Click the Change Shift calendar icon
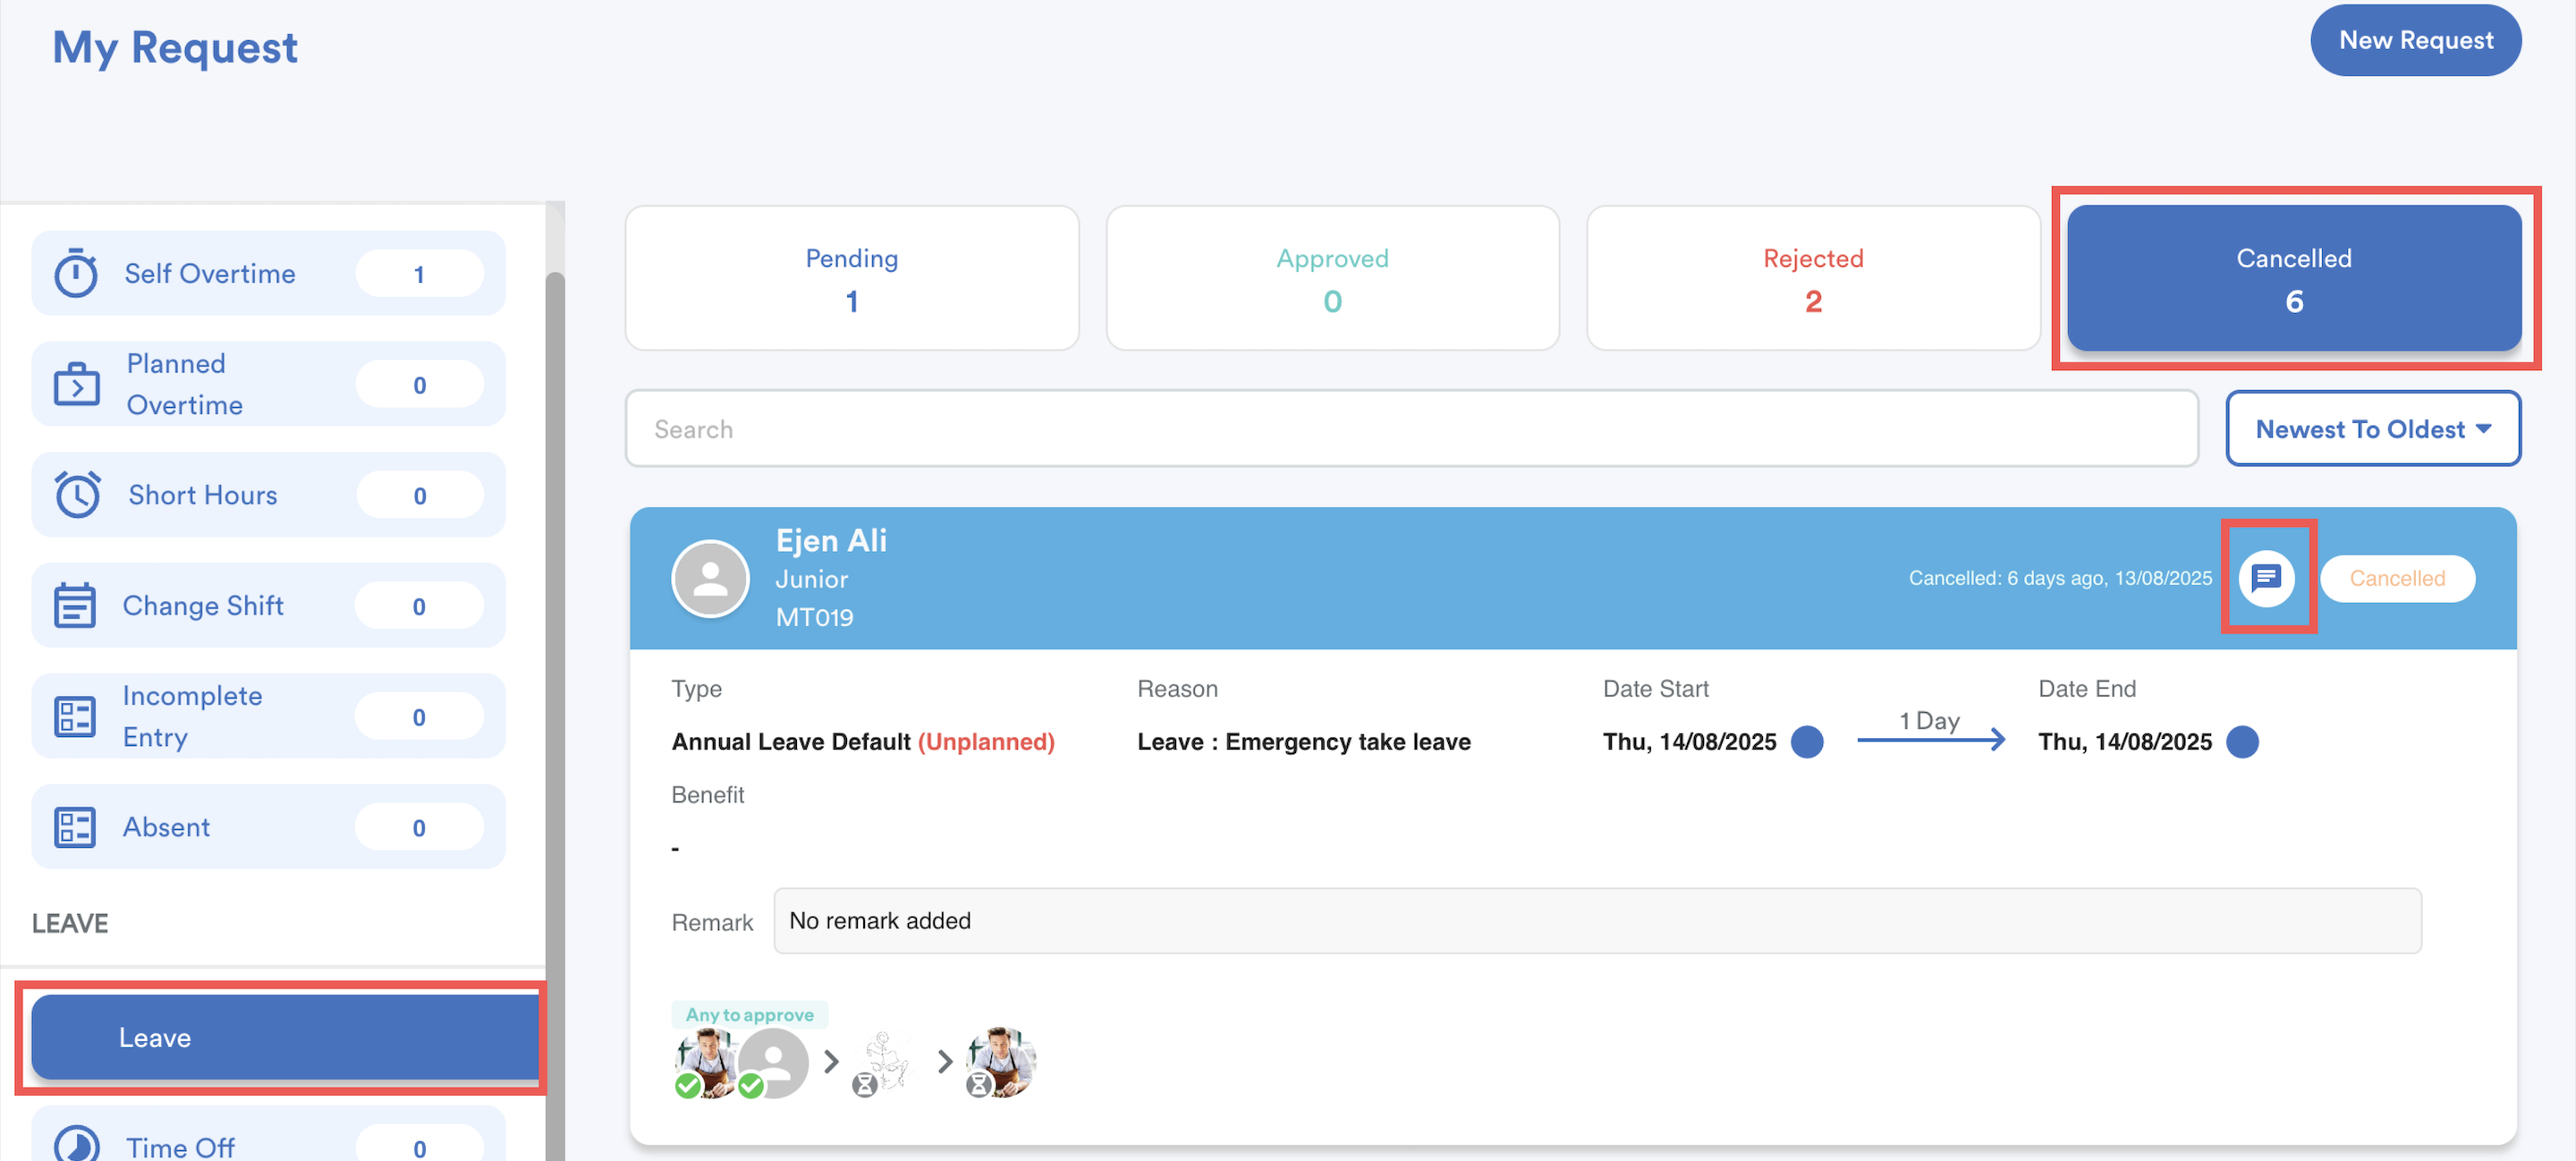The width and height of the screenshot is (2576, 1161). click(x=75, y=605)
